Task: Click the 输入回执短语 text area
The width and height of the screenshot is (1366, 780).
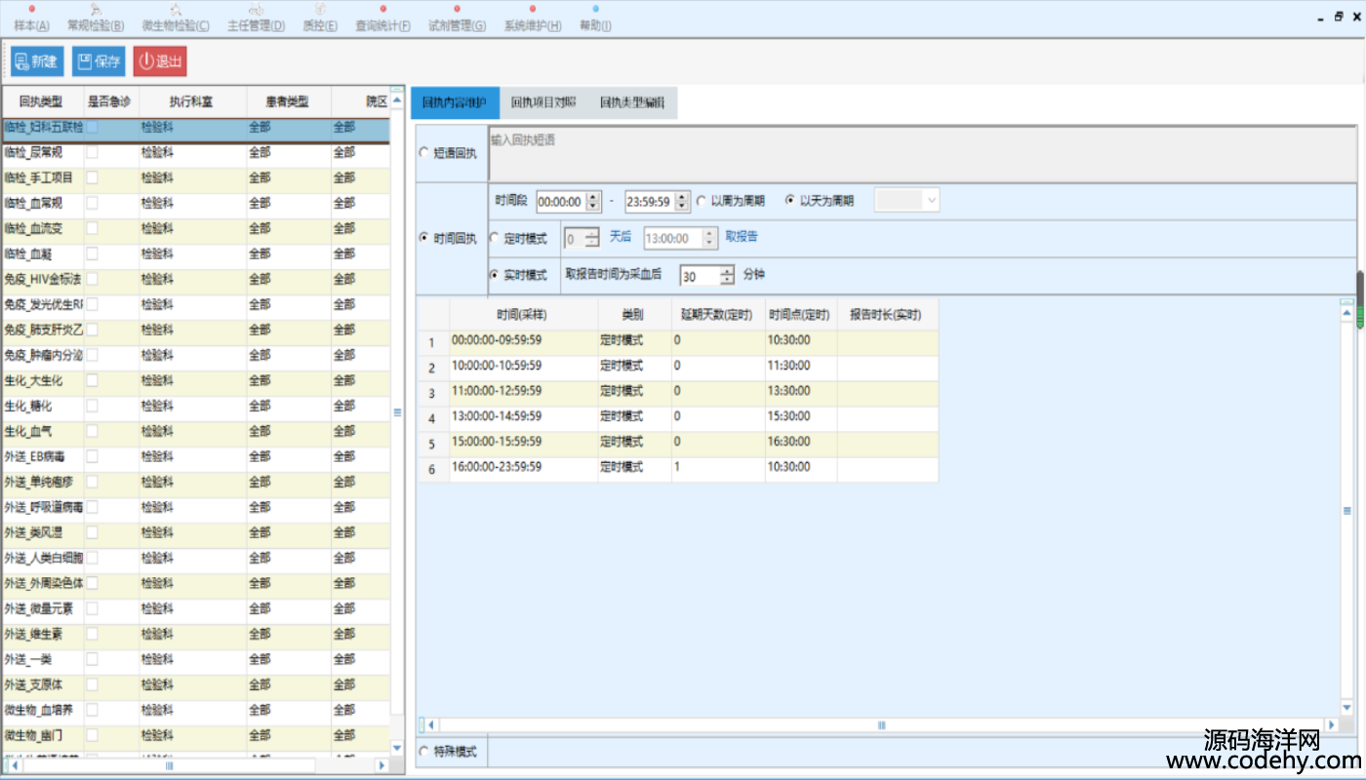Action: [x=920, y=155]
